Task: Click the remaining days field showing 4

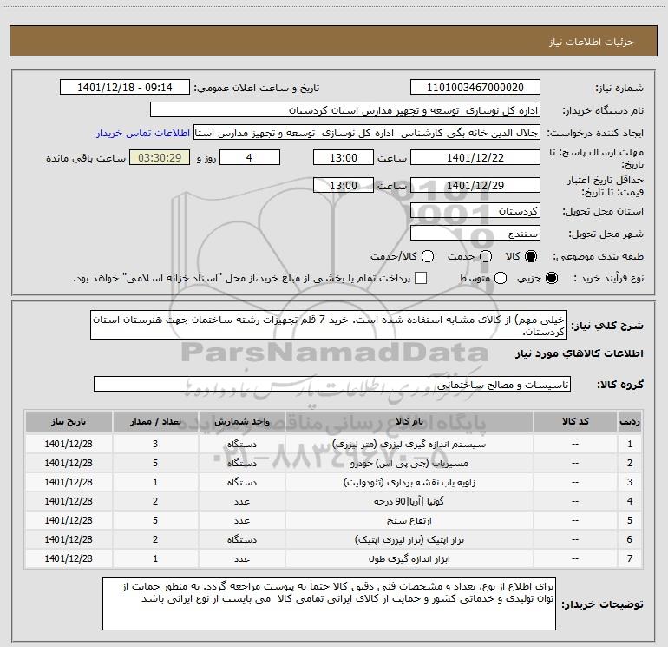Action: coord(249,157)
